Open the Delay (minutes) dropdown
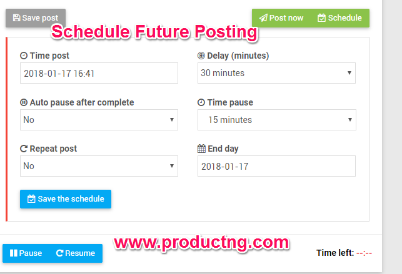The height and width of the screenshot is (274, 402). pos(276,73)
